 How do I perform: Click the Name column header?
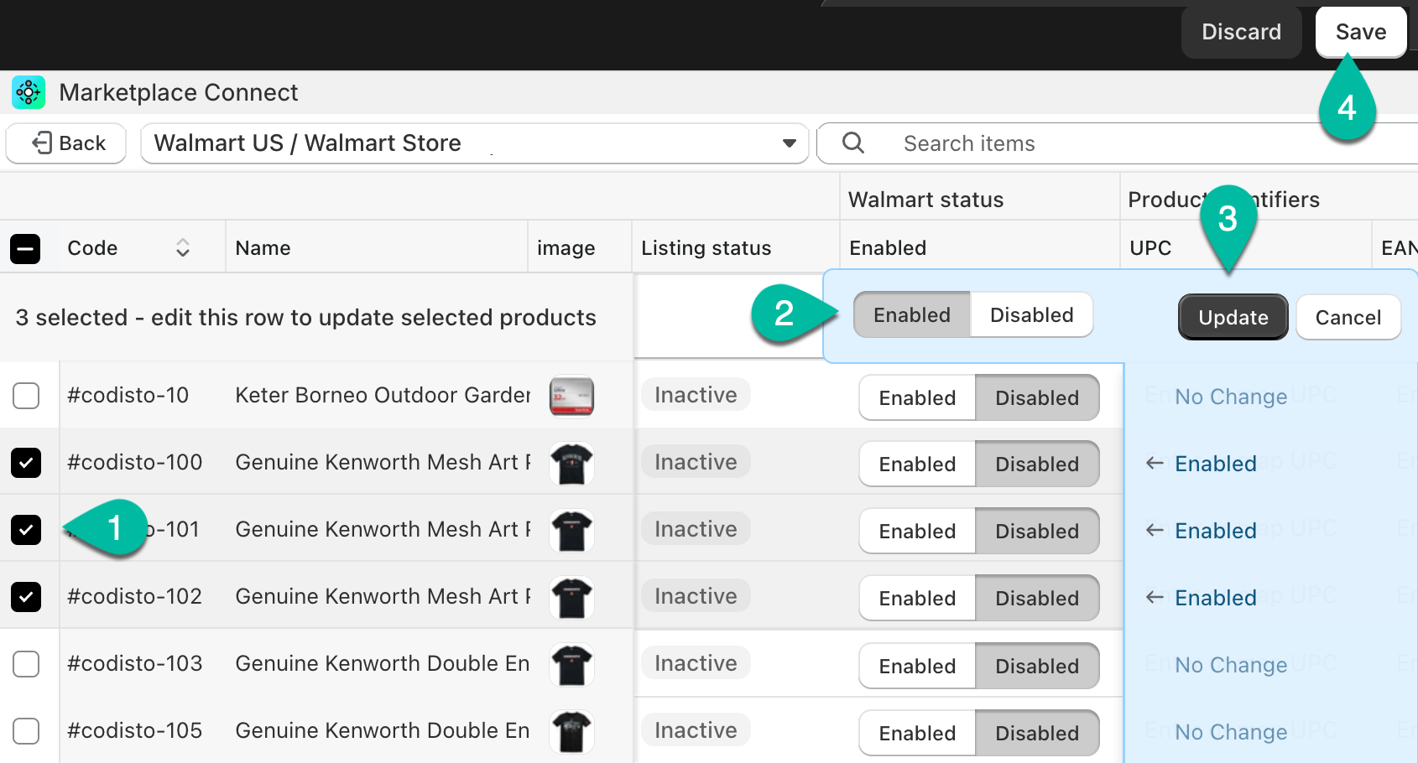click(x=263, y=248)
